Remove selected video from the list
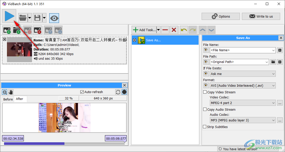Viewport: 285px width, 152px height. pos(28,30)
